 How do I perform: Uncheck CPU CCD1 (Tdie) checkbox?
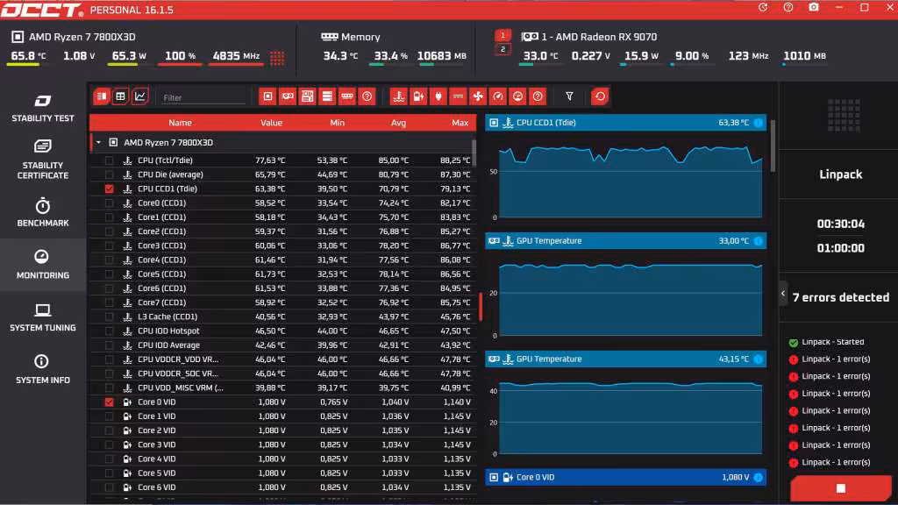point(109,188)
